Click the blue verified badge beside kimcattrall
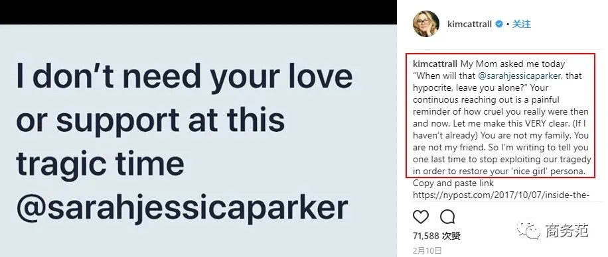The image size is (608, 257). 499,25
